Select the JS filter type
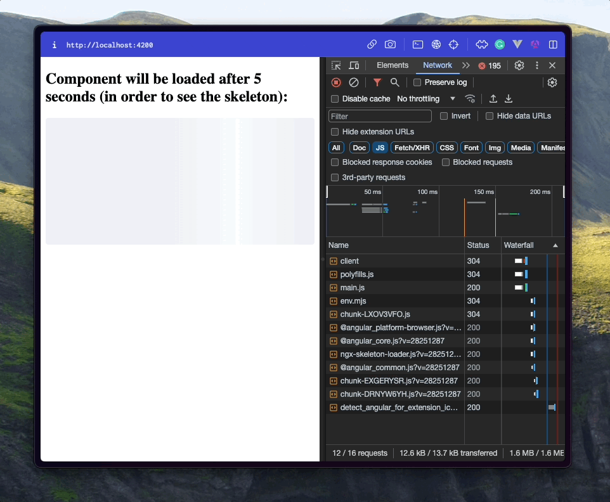The height and width of the screenshot is (502, 610). pyautogui.click(x=380, y=148)
